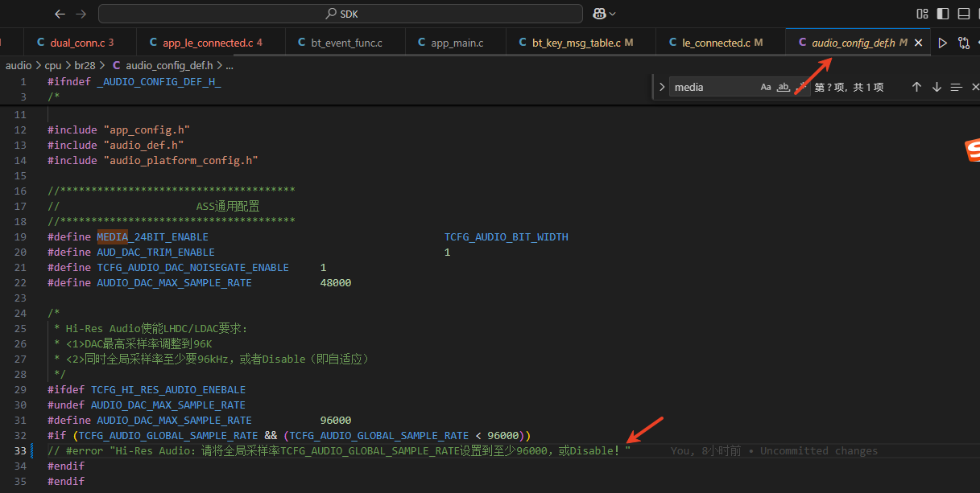Switch to the bt_event_func.c tab
980x493 pixels.
point(345,43)
